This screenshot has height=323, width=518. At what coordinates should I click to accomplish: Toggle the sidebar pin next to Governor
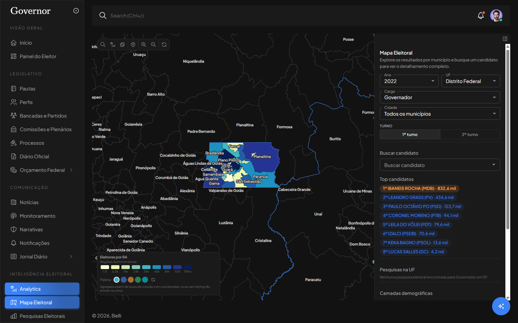coord(76,11)
